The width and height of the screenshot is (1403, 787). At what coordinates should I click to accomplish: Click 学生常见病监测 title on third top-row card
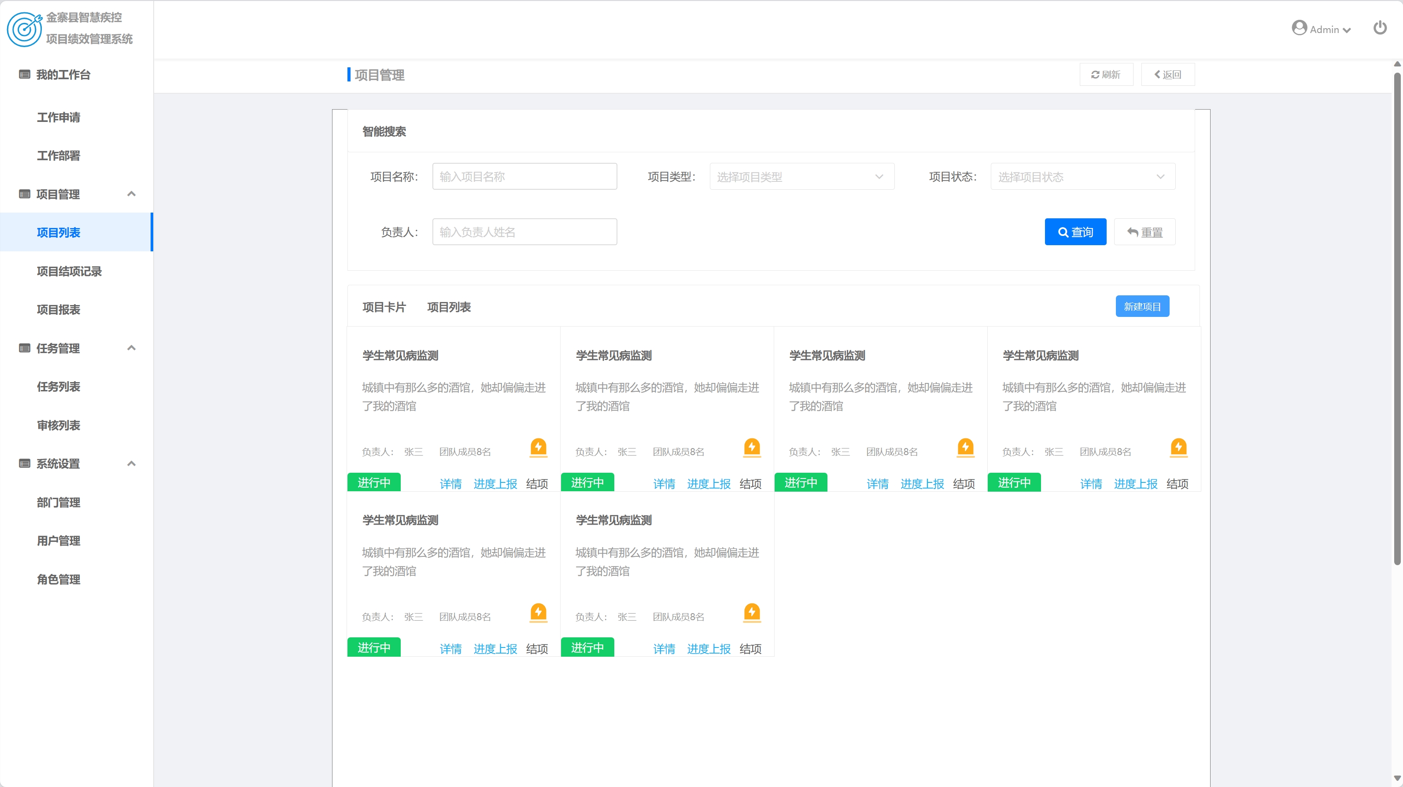click(x=827, y=355)
